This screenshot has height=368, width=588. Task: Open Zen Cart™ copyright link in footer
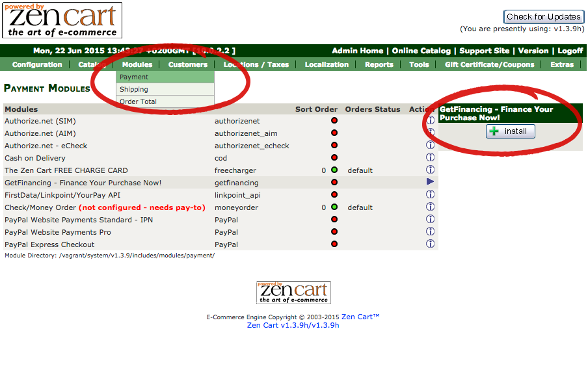[360, 317]
